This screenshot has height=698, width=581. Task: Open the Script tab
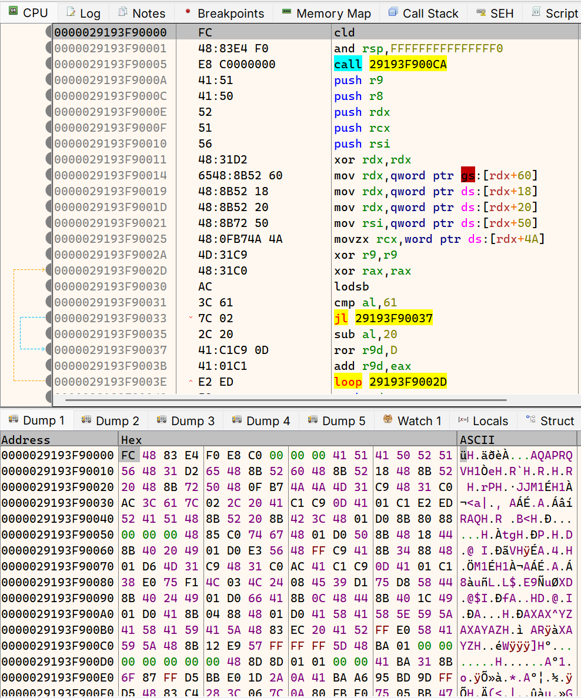coord(555,13)
